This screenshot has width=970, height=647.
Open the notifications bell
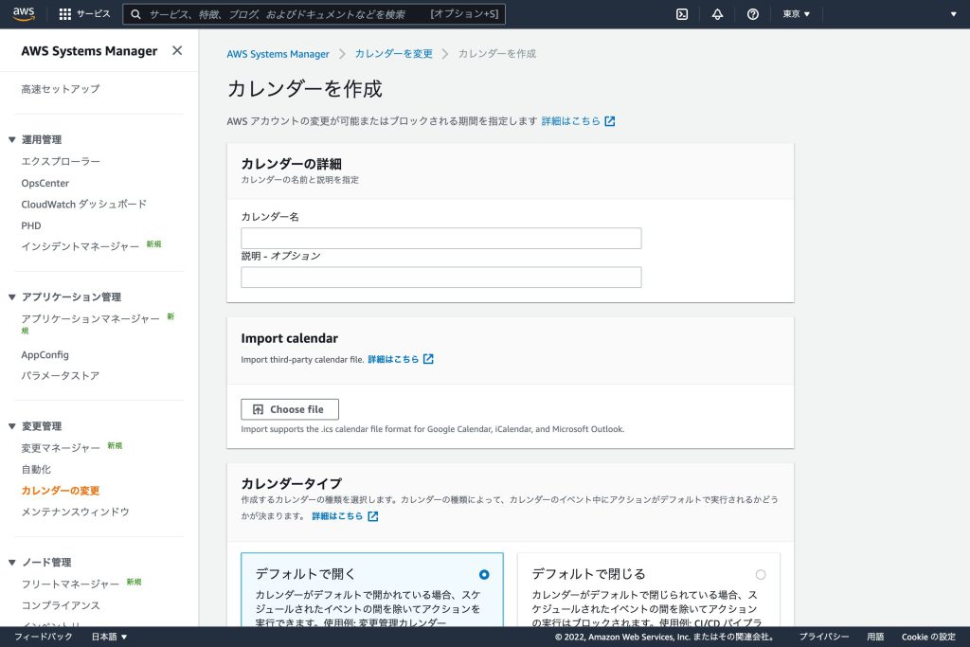point(717,13)
